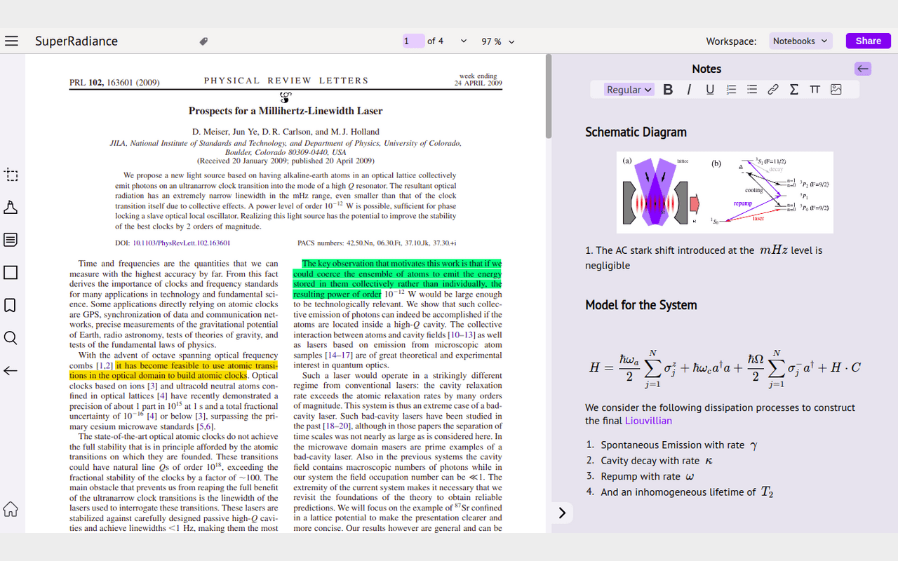Image resolution: width=898 pixels, height=561 pixels.
Task: Collapse Notes panel with purple arrow button
Action: (x=863, y=68)
